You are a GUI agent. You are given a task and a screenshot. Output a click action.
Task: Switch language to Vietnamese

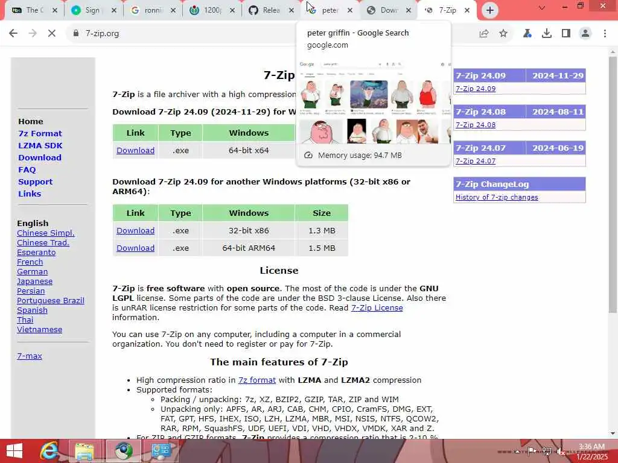click(39, 330)
